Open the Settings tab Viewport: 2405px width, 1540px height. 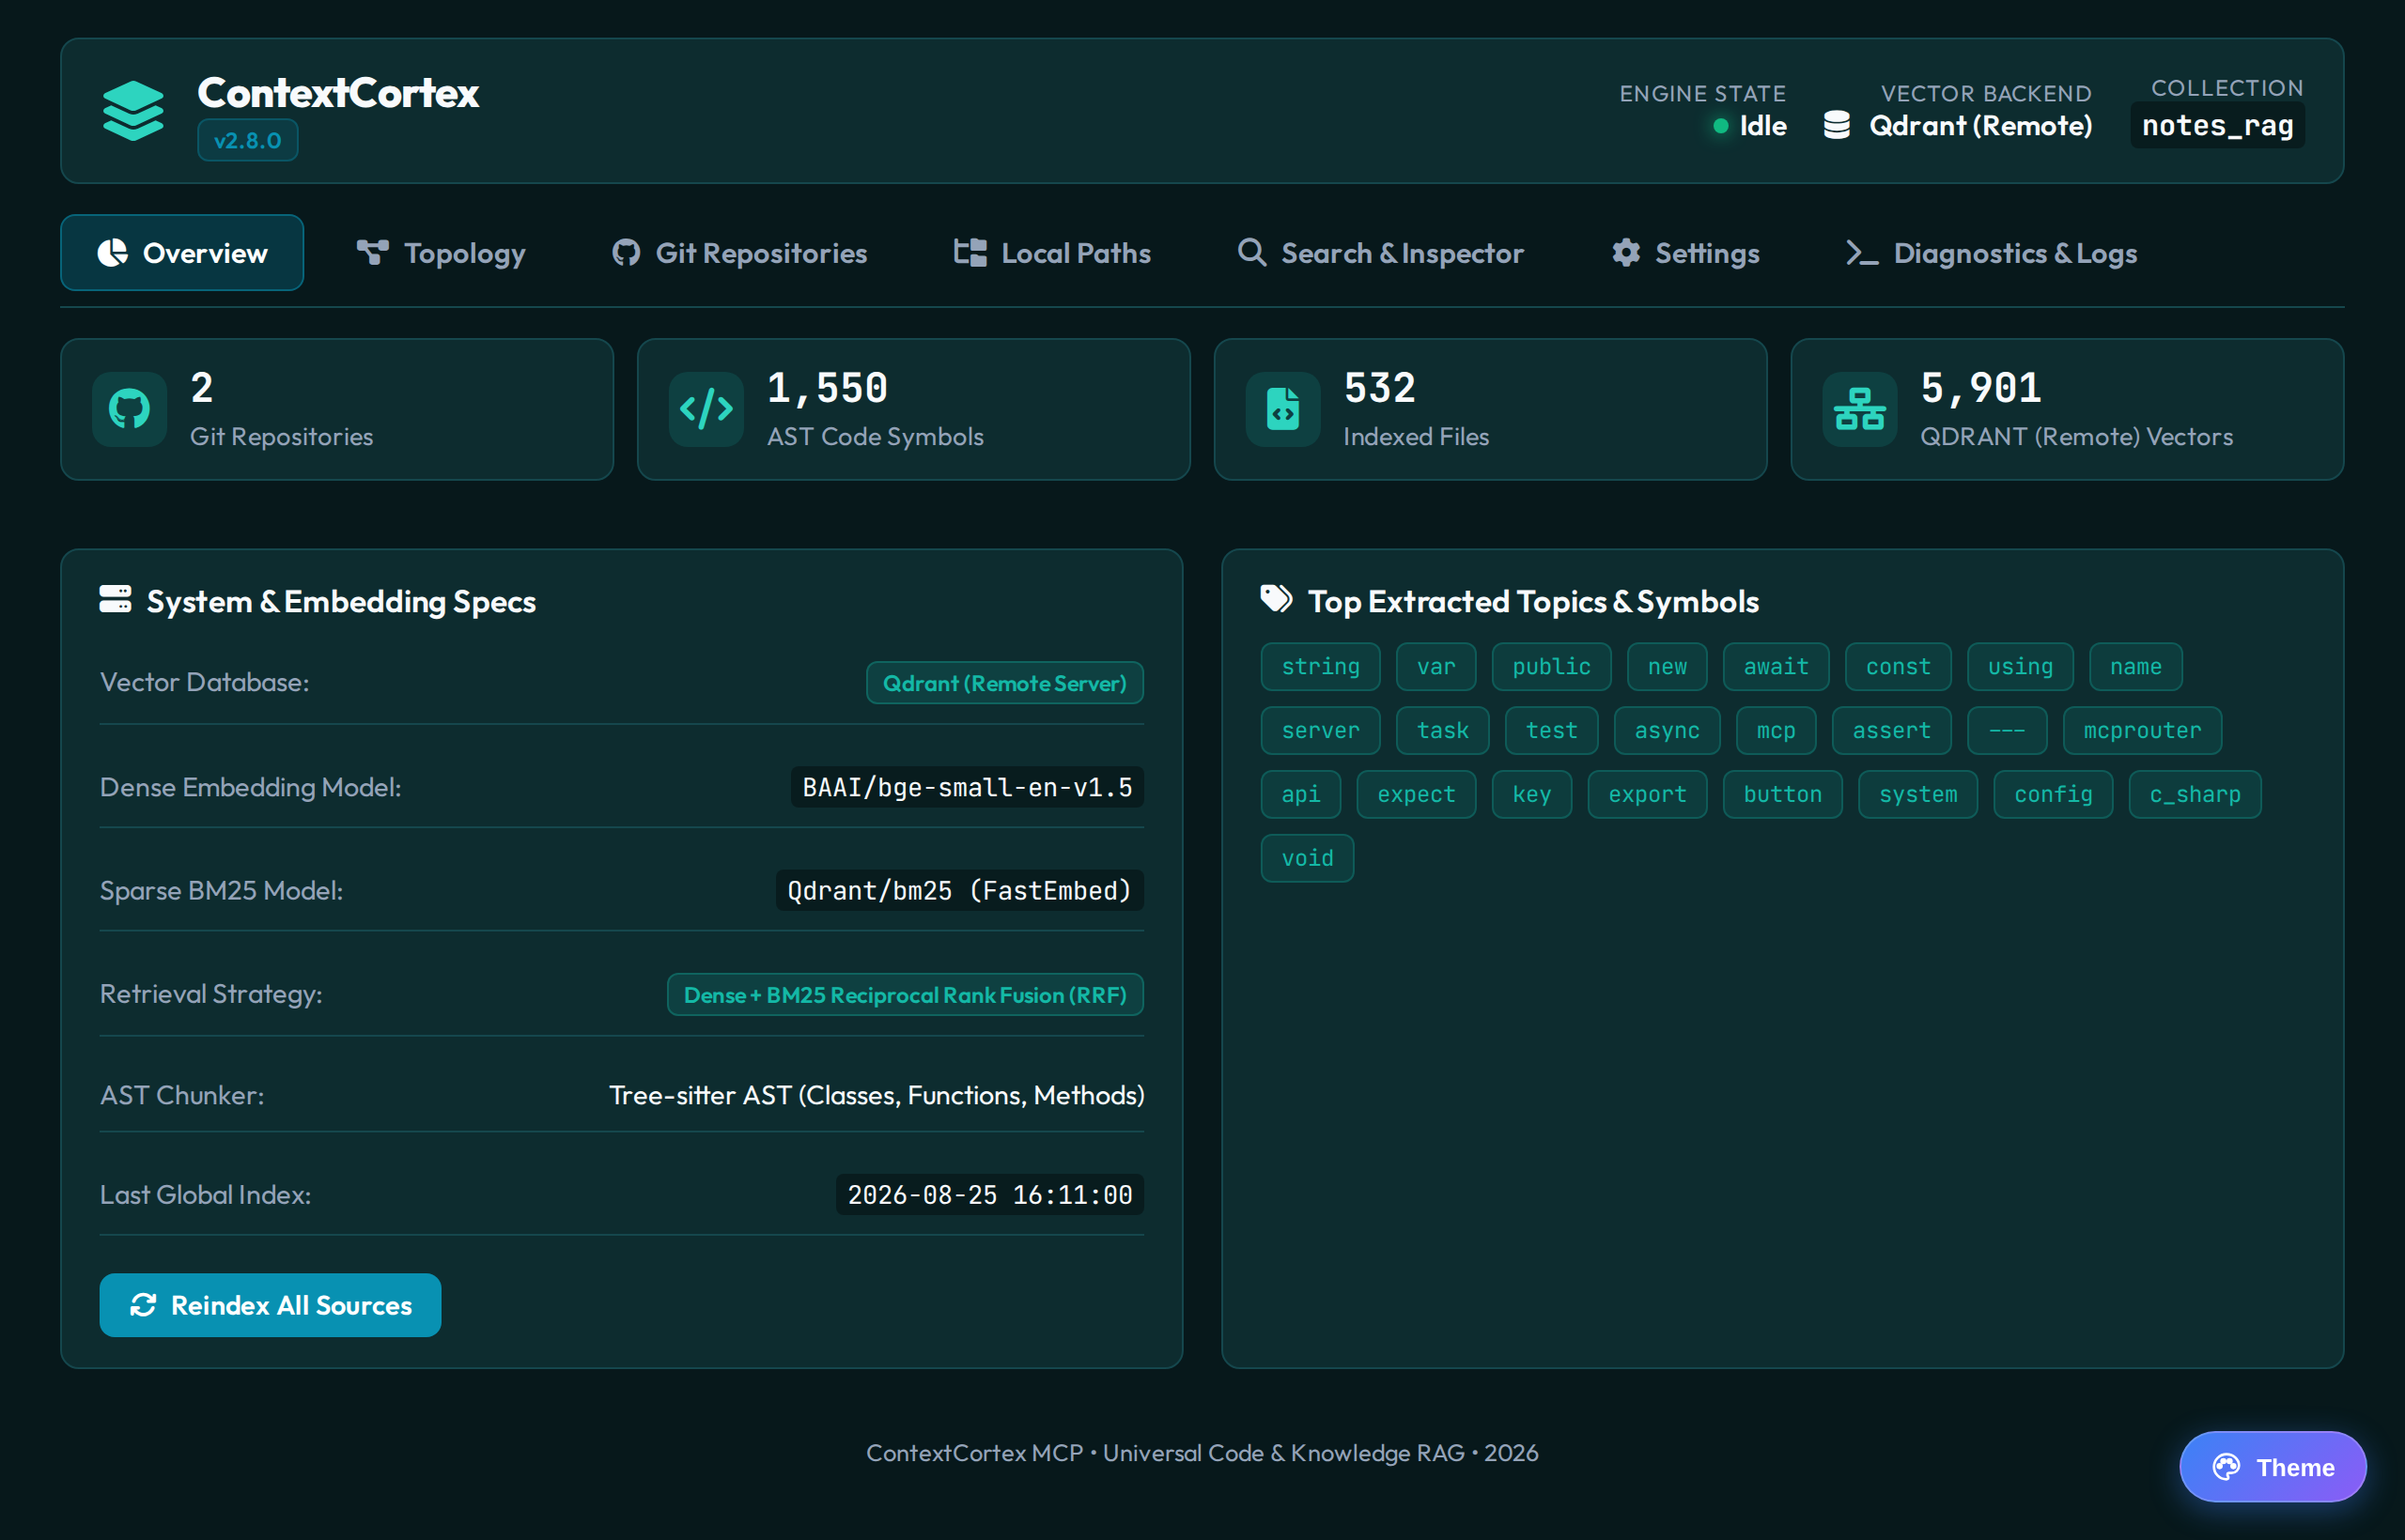[x=1685, y=253]
